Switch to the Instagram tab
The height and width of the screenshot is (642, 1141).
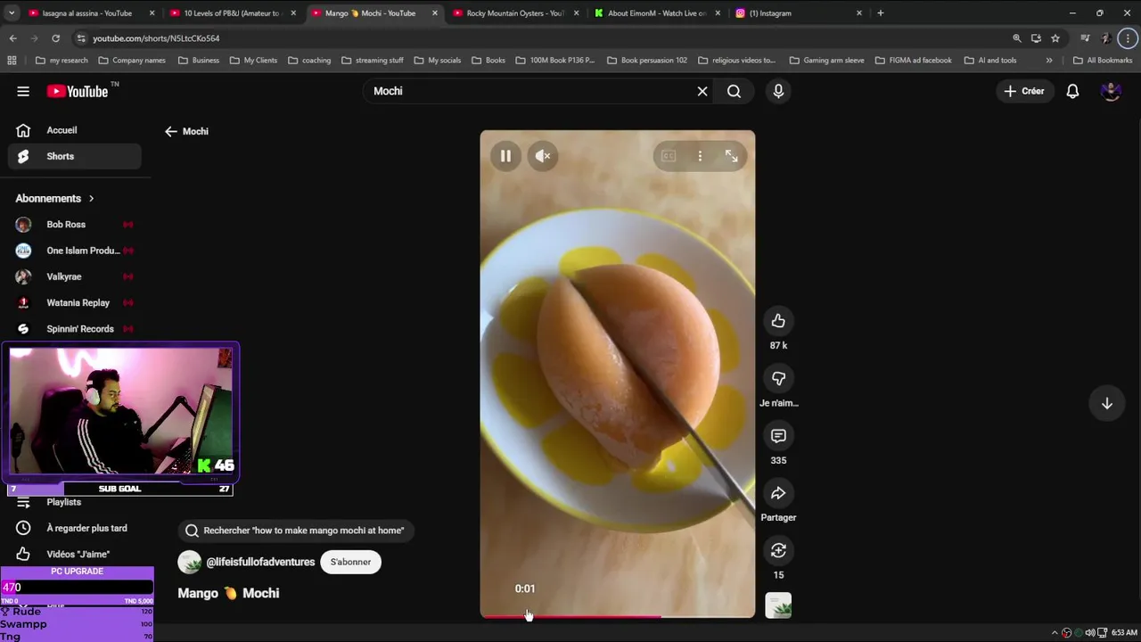pos(798,13)
